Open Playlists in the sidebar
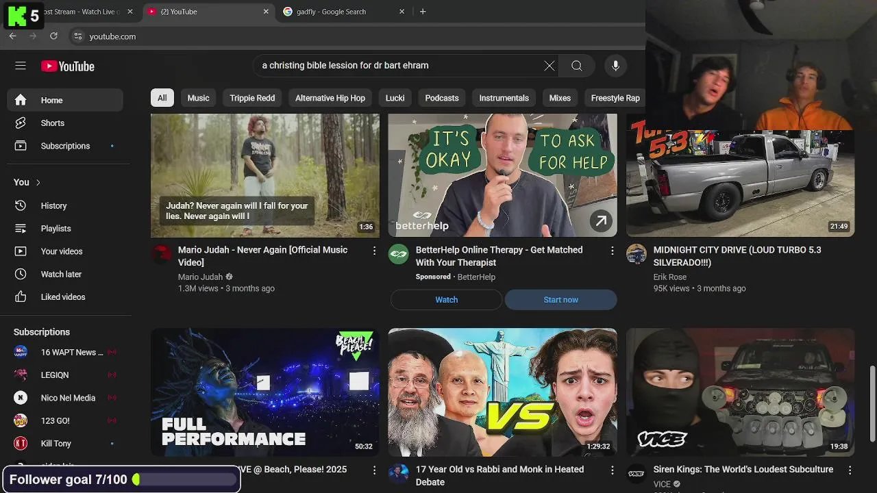 point(65,229)
